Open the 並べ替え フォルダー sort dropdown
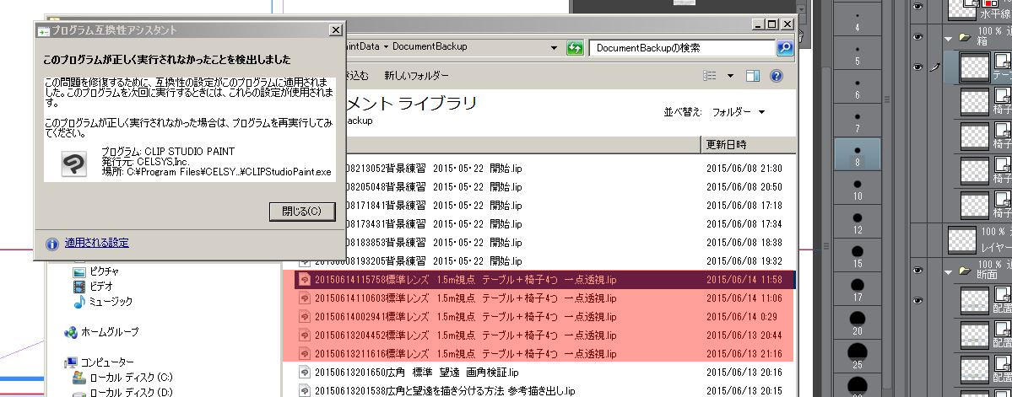Screen dimensions: 1012x397 [739, 112]
